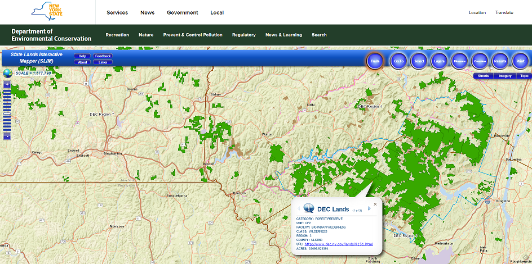Click the Location link
The image size is (532, 264).
pyautogui.click(x=477, y=12)
